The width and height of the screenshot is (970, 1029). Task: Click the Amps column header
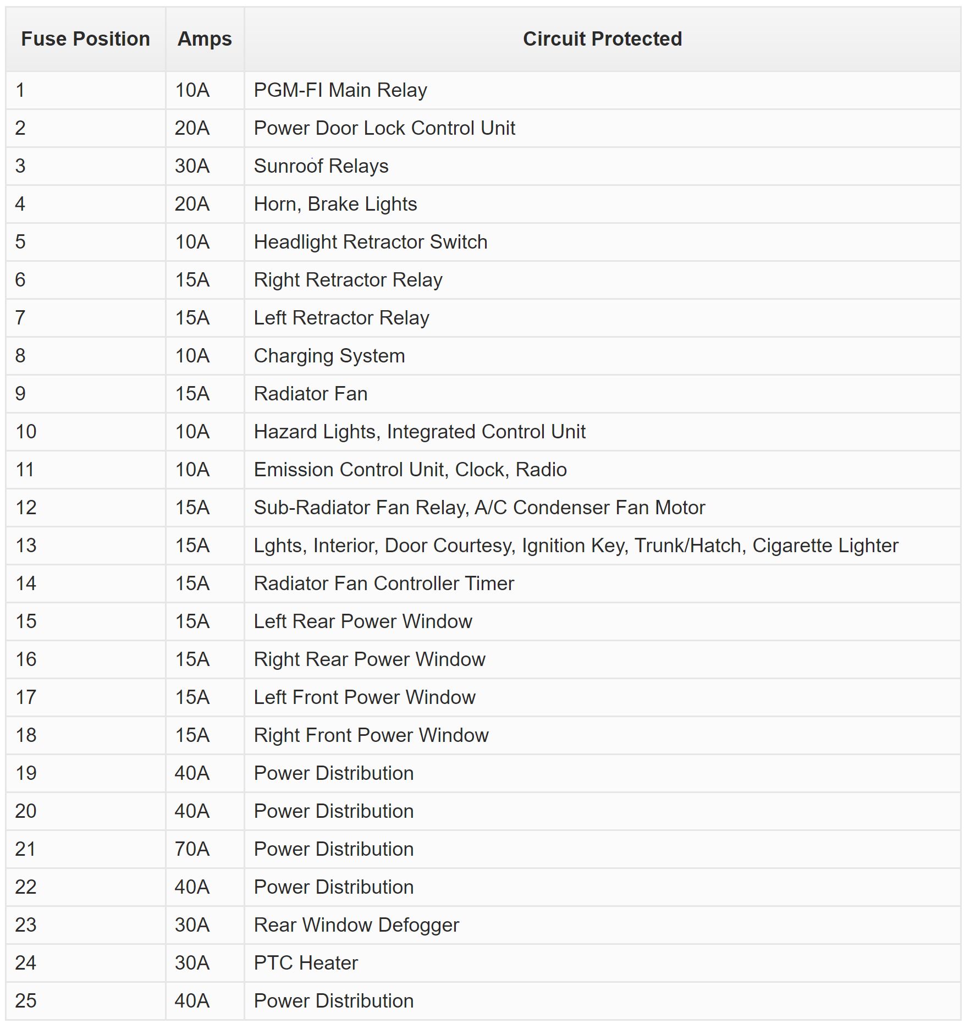[x=205, y=39]
